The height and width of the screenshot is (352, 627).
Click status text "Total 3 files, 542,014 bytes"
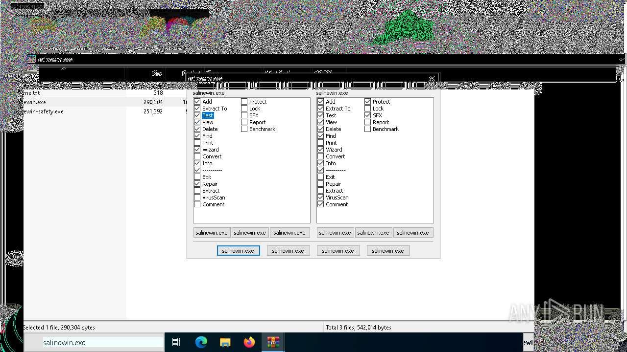pyautogui.click(x=358, y=328)
